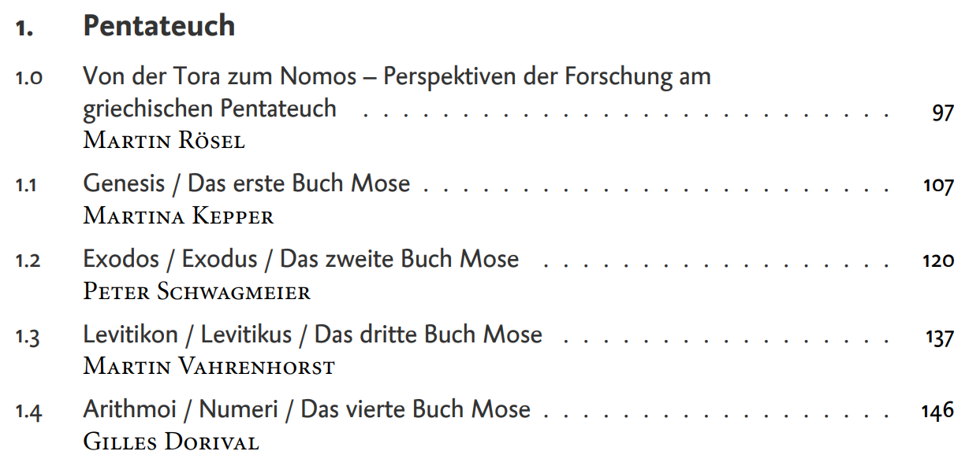Select author name Martin Rösel
Viewport: 969px width, 466px height.
point(164,141)
